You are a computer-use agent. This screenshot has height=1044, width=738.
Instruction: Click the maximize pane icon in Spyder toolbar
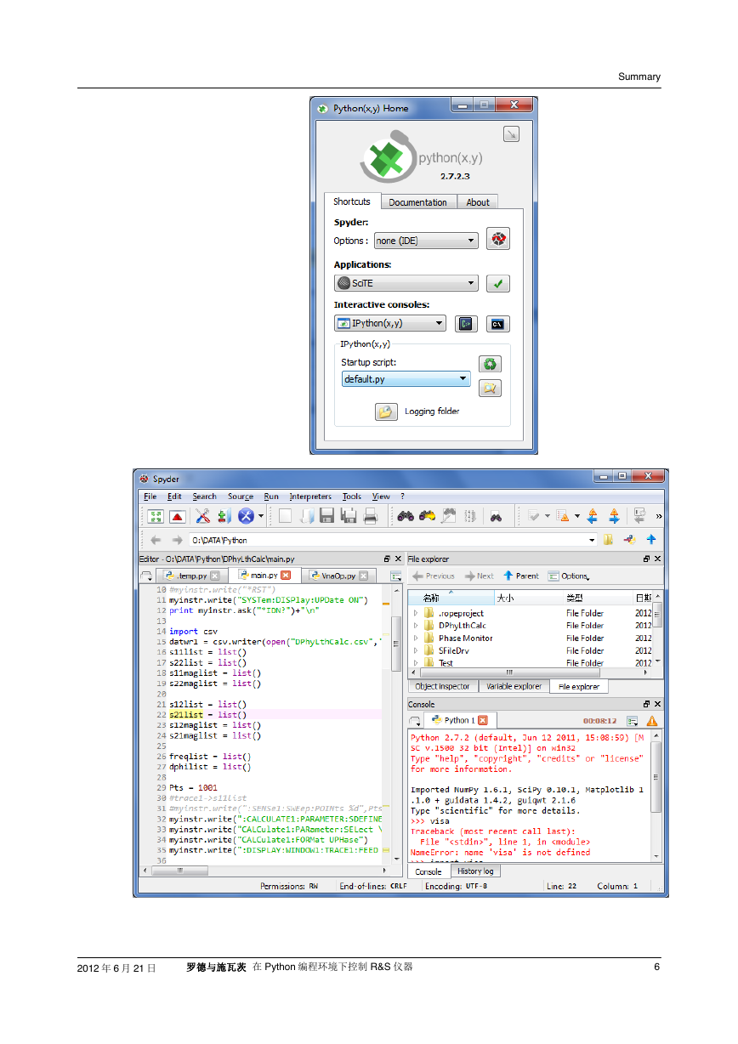click(x=156, y=515)
